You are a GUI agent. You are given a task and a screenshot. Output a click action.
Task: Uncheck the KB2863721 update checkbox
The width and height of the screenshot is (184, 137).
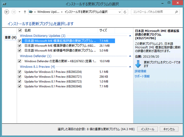(x=19, y=76)
